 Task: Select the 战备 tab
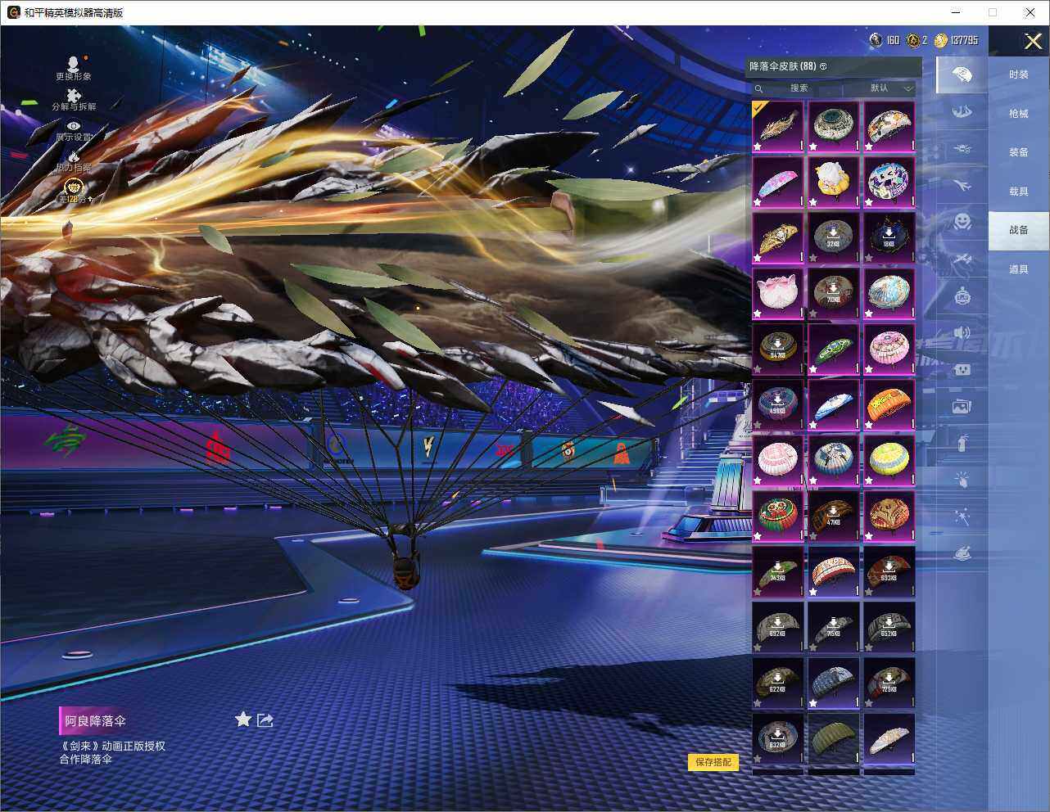tap(1018, 230)
